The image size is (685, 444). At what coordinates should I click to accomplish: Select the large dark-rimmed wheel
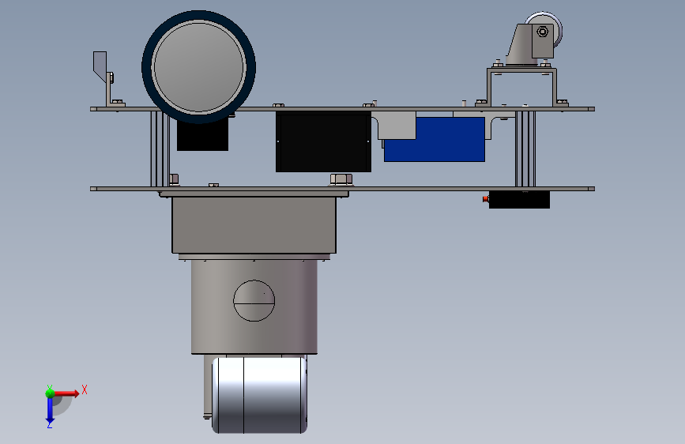point(199,67)
